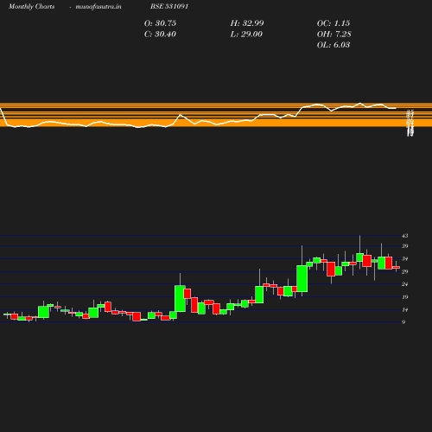The width and height of the screenshot is (432, 432).
Task: Click the price axis label 14
Action: [405, 309]
